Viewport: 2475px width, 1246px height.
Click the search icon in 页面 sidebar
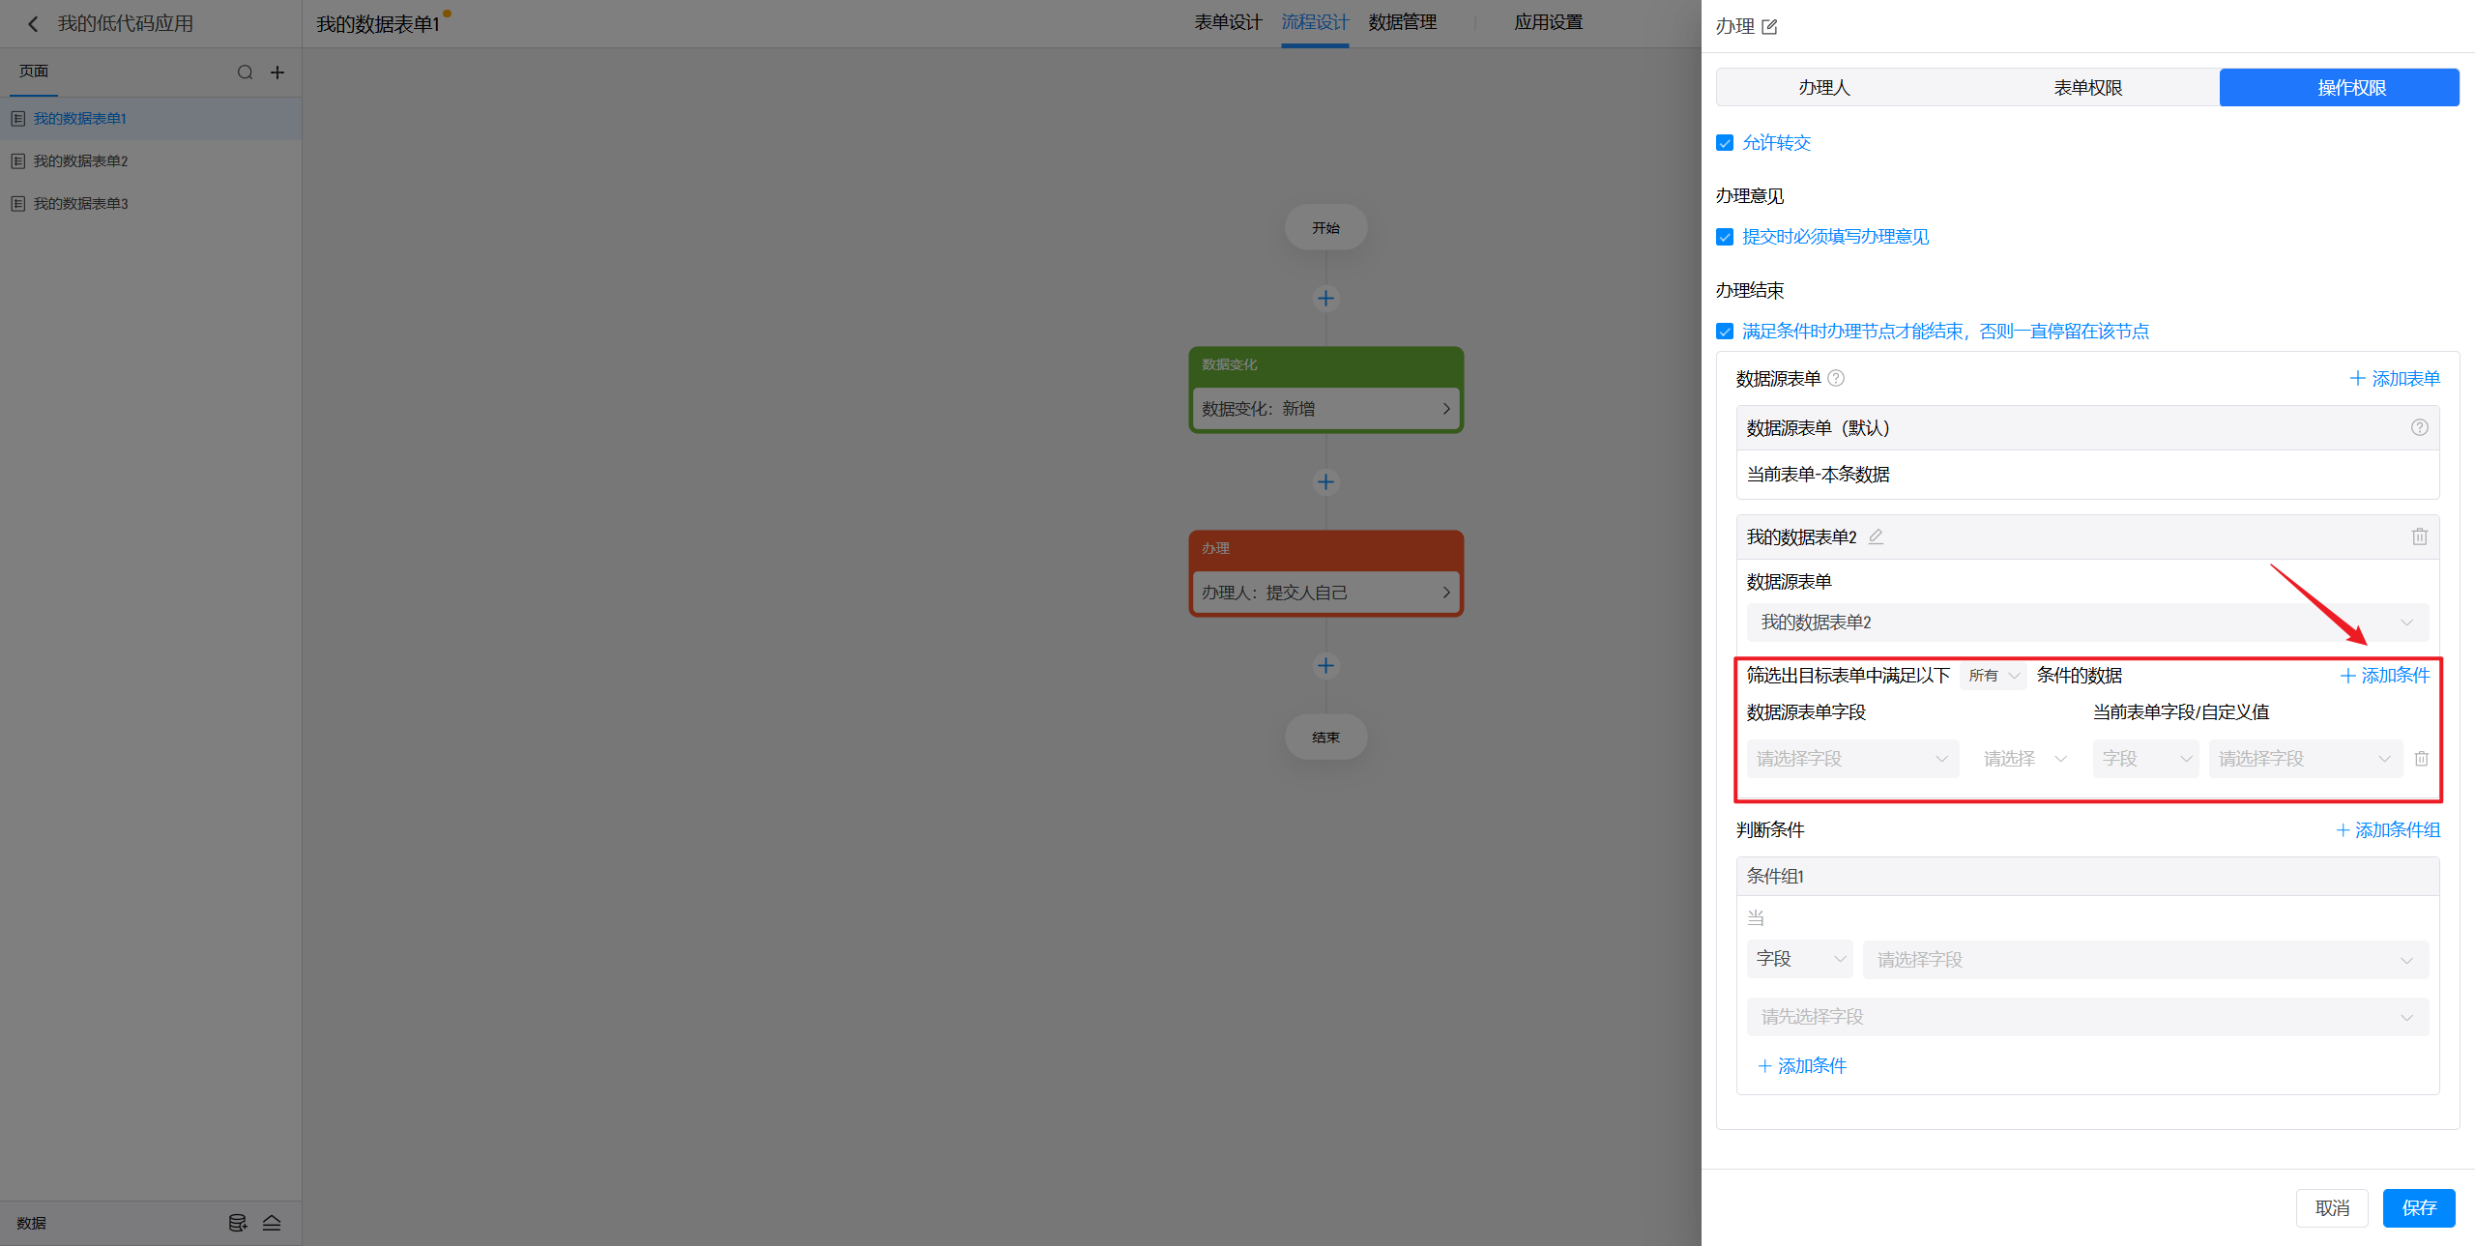click(x=245, y=72)
